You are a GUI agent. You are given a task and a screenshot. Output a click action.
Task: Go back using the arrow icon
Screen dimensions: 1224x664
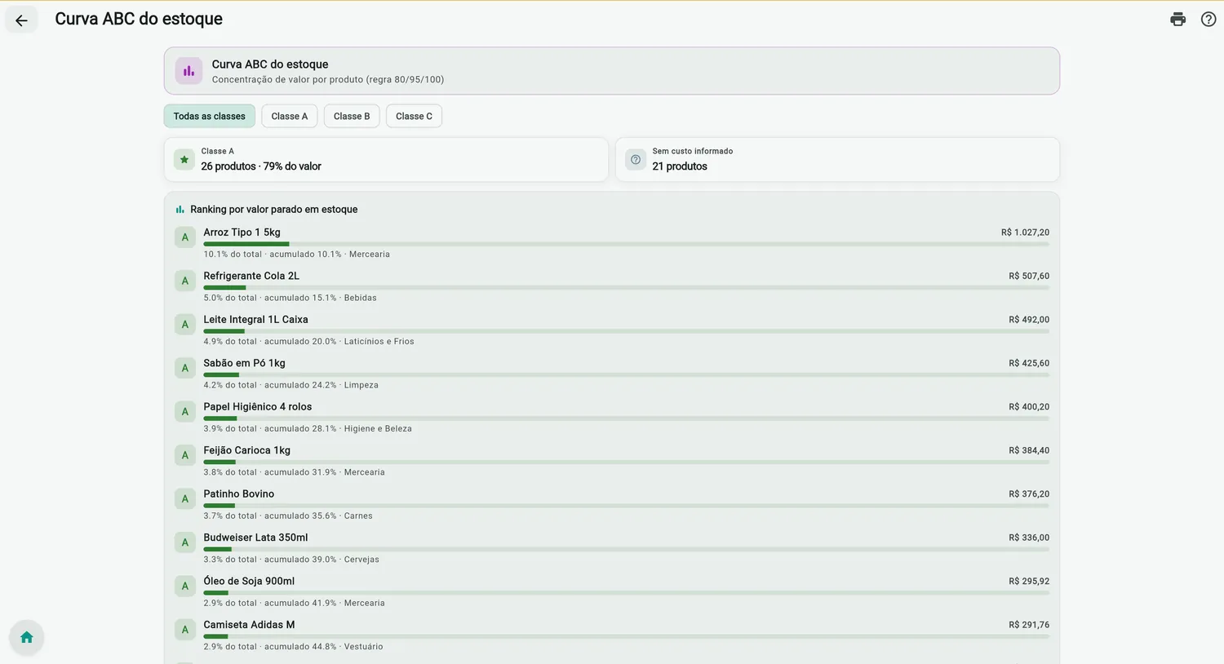coord(21,20)
